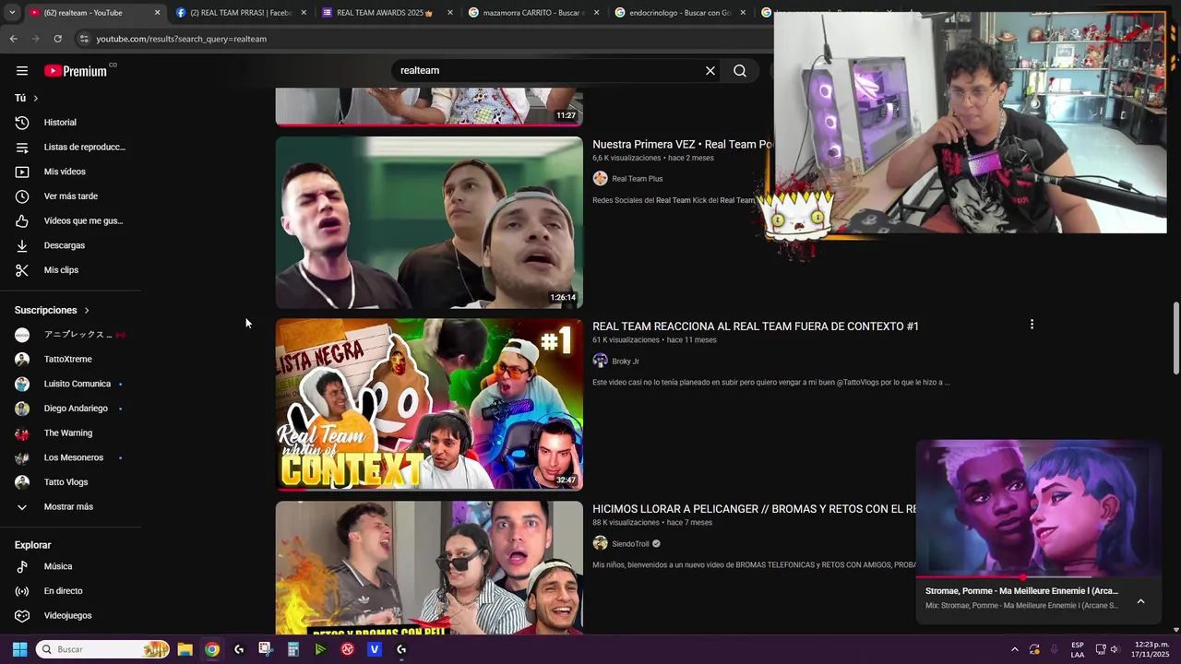Close the endocrinologo tab
Viewport: 1181px width, 664px height.
(743, 13)
